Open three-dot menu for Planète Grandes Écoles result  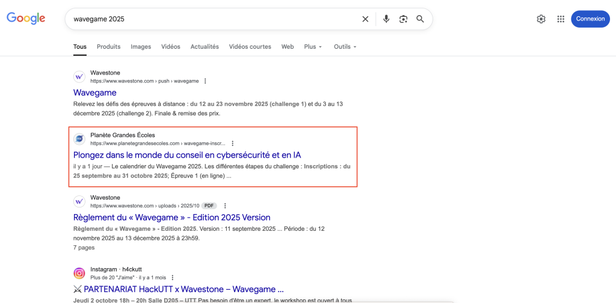(233, 144)
